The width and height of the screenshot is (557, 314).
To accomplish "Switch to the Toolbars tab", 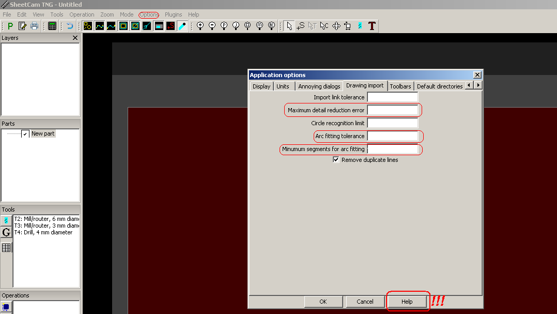I will click(400, 86).
